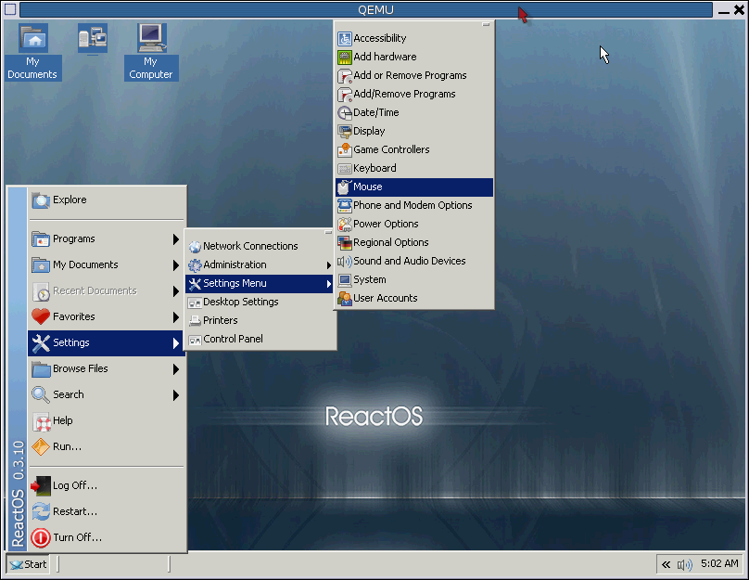Click the Add hardware chip icon
The height and width of the screenshot is (580, 749).
[x=345, y=57]
